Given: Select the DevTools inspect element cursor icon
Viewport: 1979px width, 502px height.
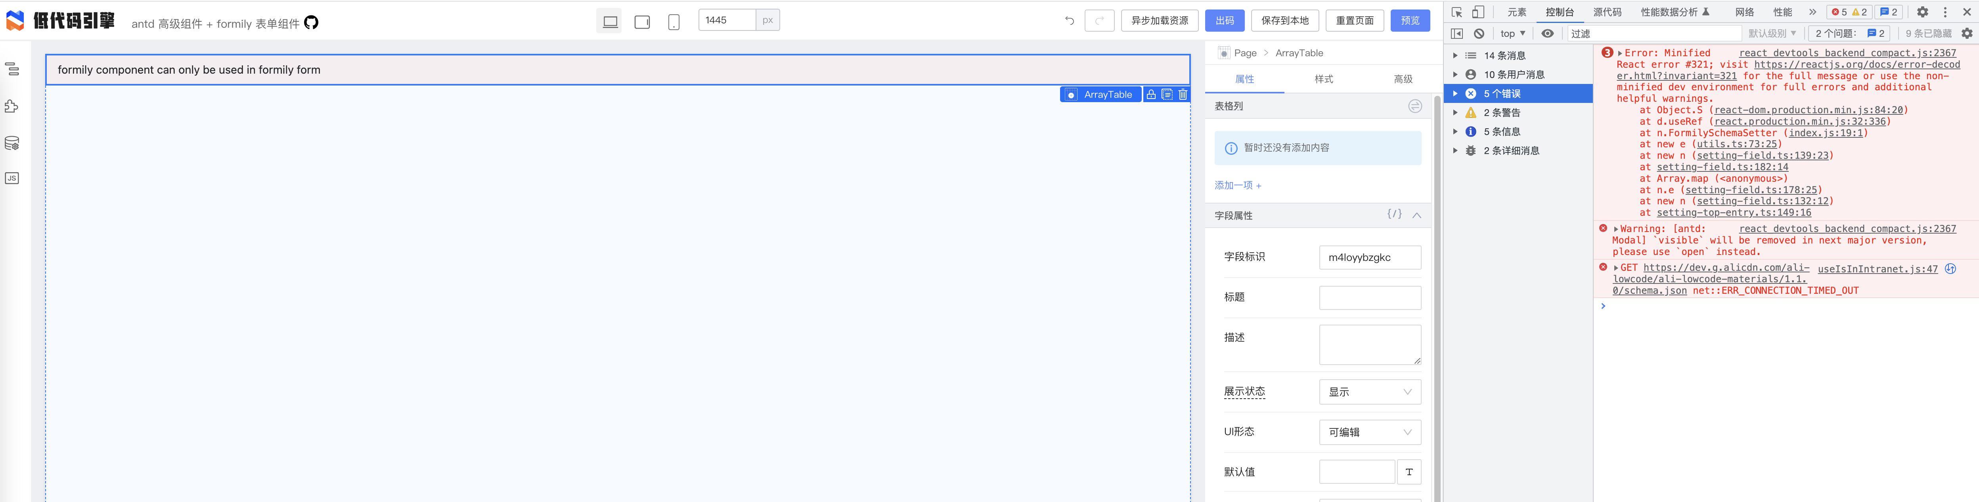Looking at the screenshot, I should pyautogui.click(x=1456, y=11).
